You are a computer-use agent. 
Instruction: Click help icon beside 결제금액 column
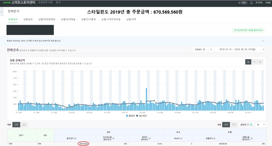point(75,138)
